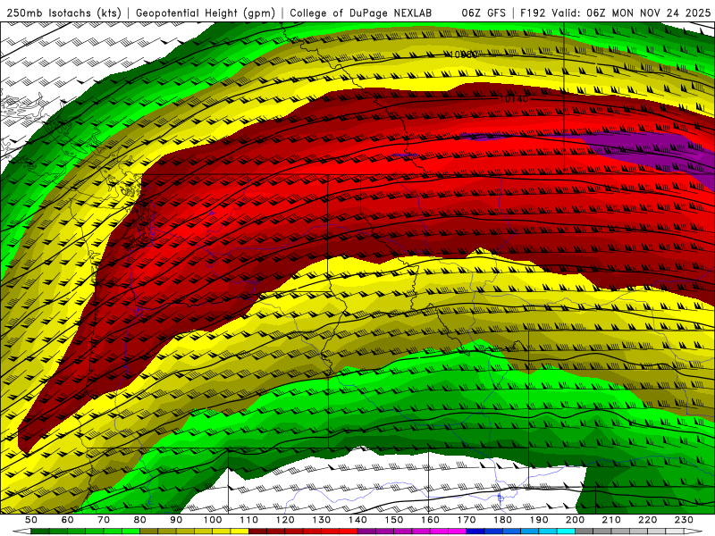Image resolution: width=715 pixels, height=536 pixels.
Task: Click the 170 knot legend label
Action: (x=467, y=520)
